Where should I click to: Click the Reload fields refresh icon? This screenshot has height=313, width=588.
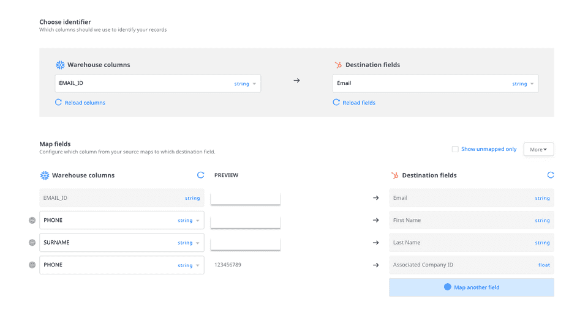click(x=336, y=103)
